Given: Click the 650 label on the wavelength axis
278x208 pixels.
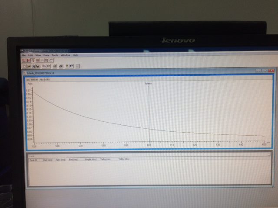Looking at the screenshot, I should point(264,144).
